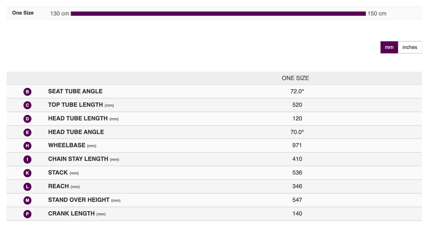
Task: Click the CRANK LENGTH label
Action: pos(71,214)
